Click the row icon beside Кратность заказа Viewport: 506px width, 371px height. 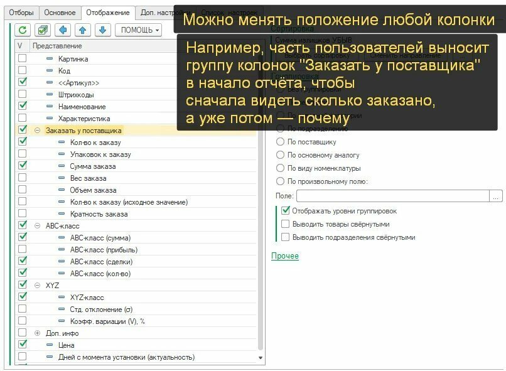point(62,214)
